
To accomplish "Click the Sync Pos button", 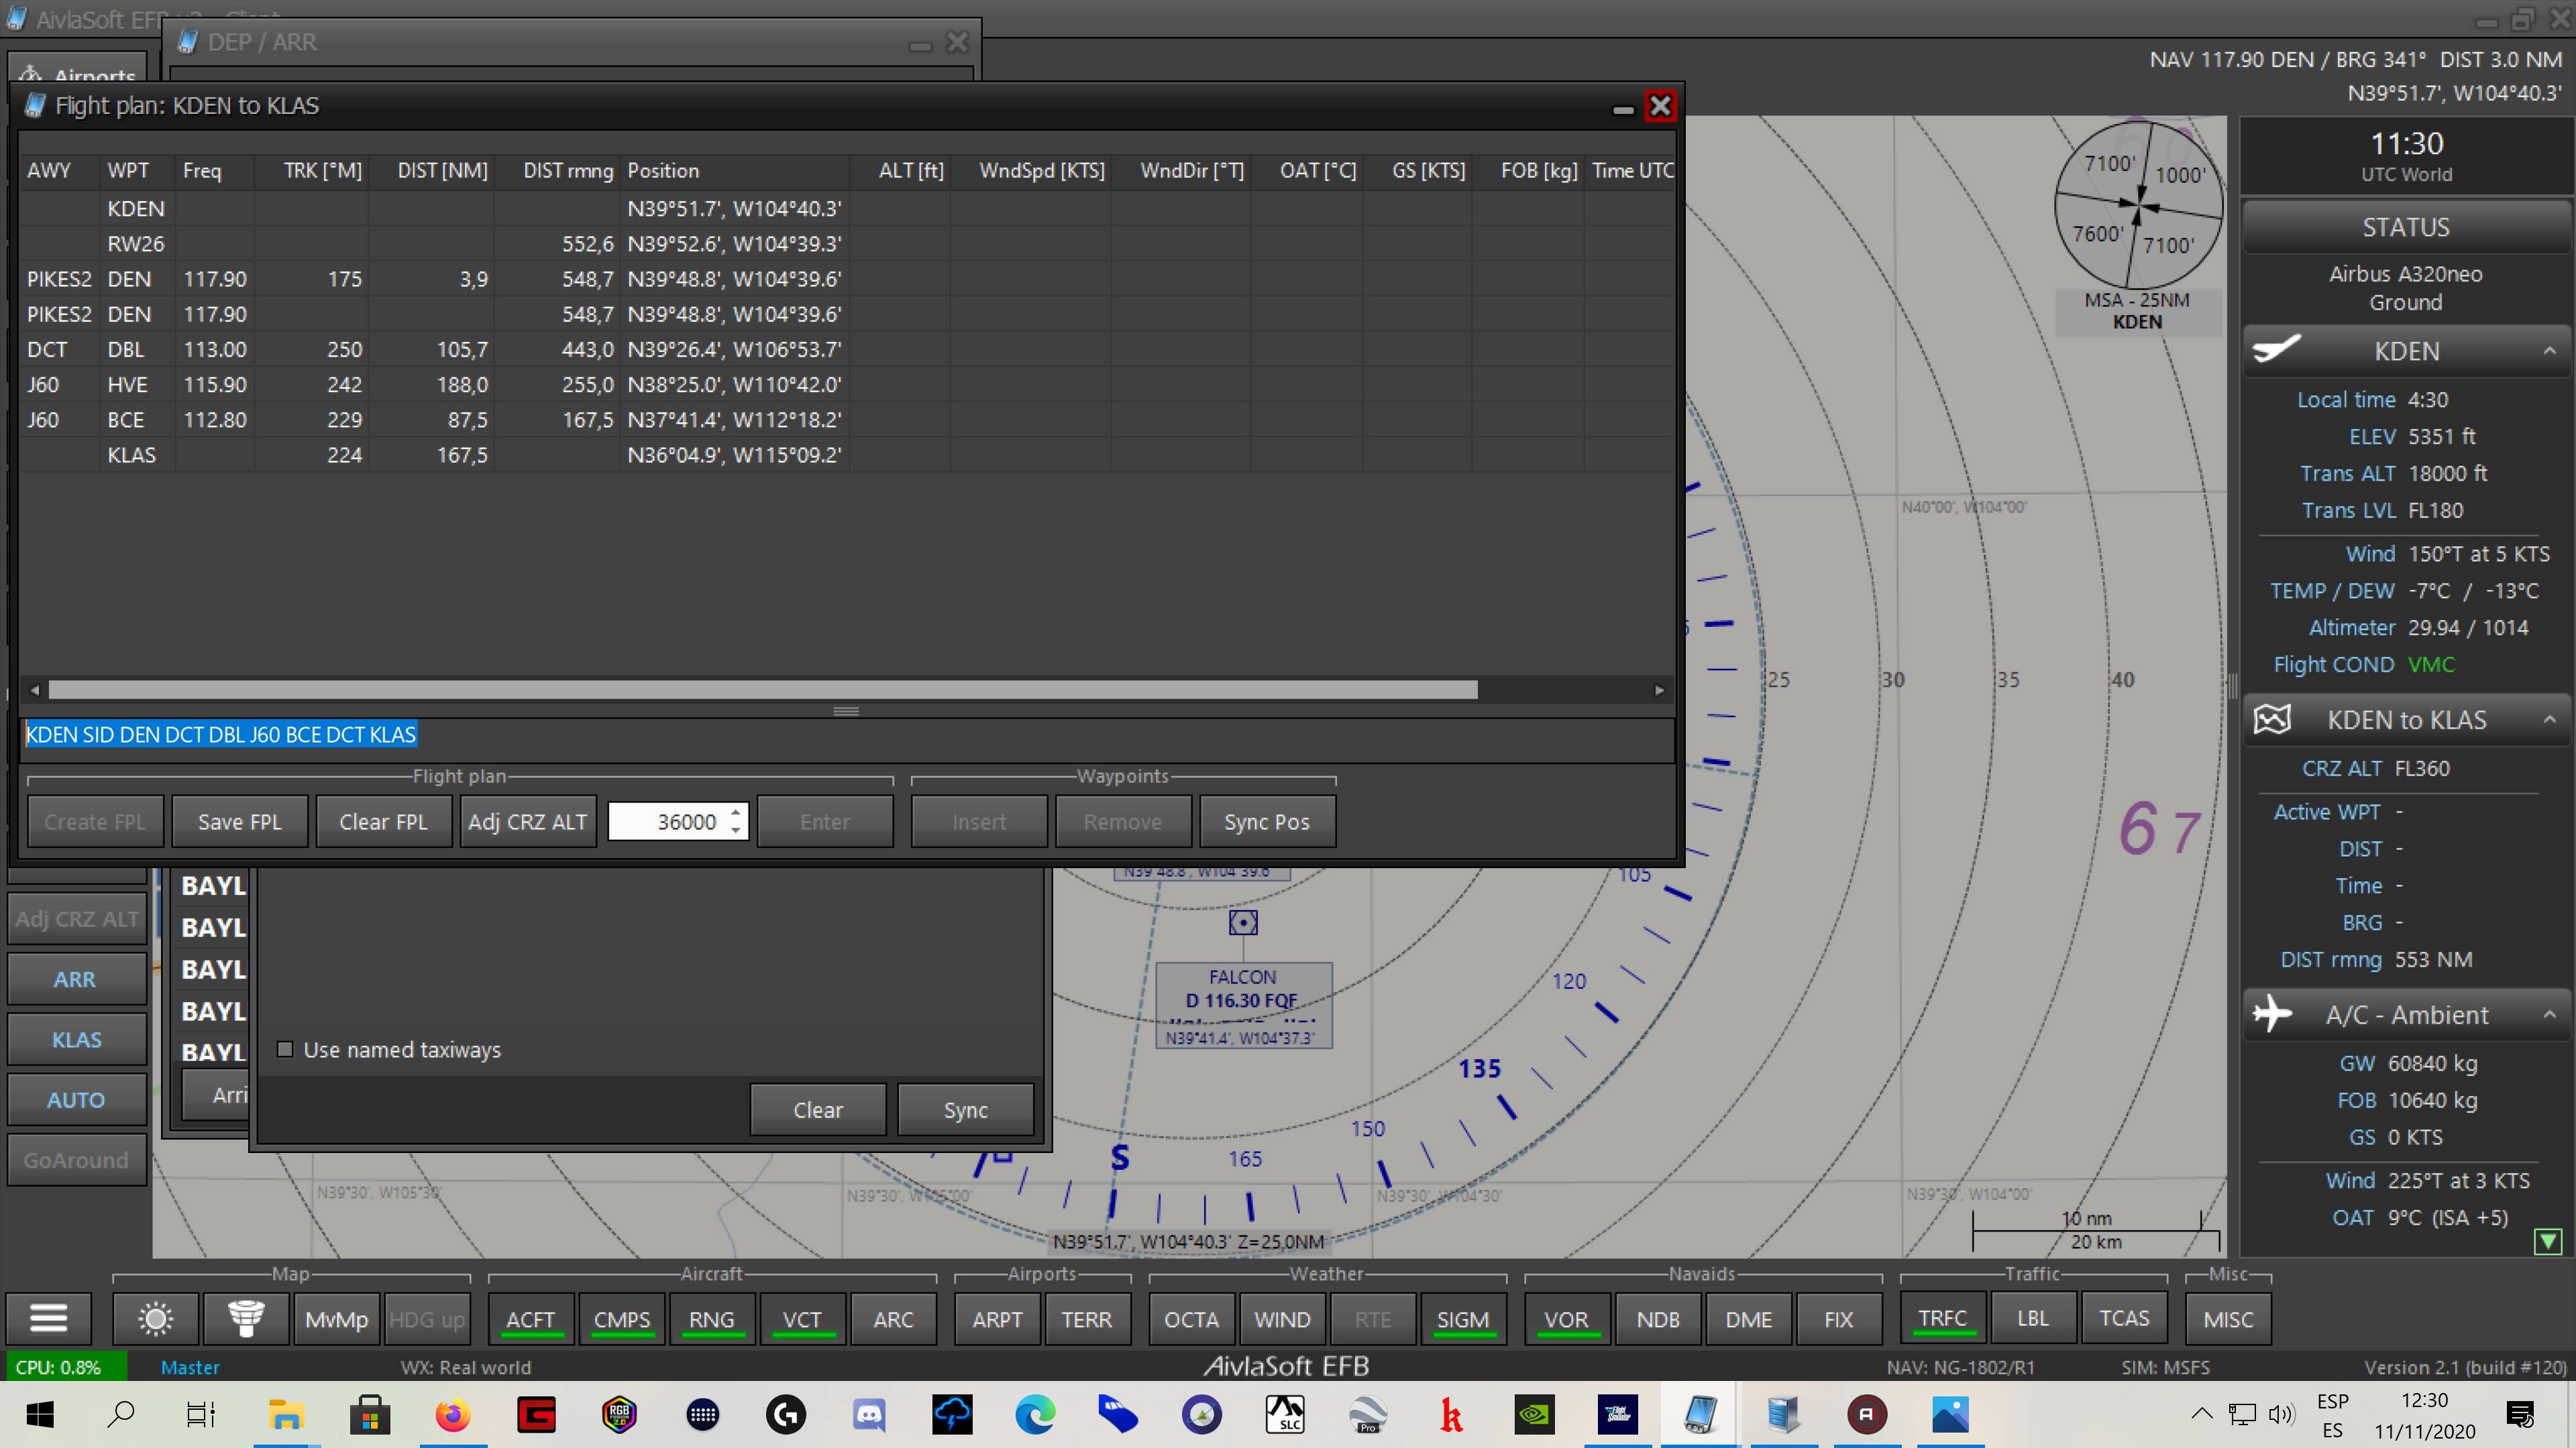I will 1266,821.
